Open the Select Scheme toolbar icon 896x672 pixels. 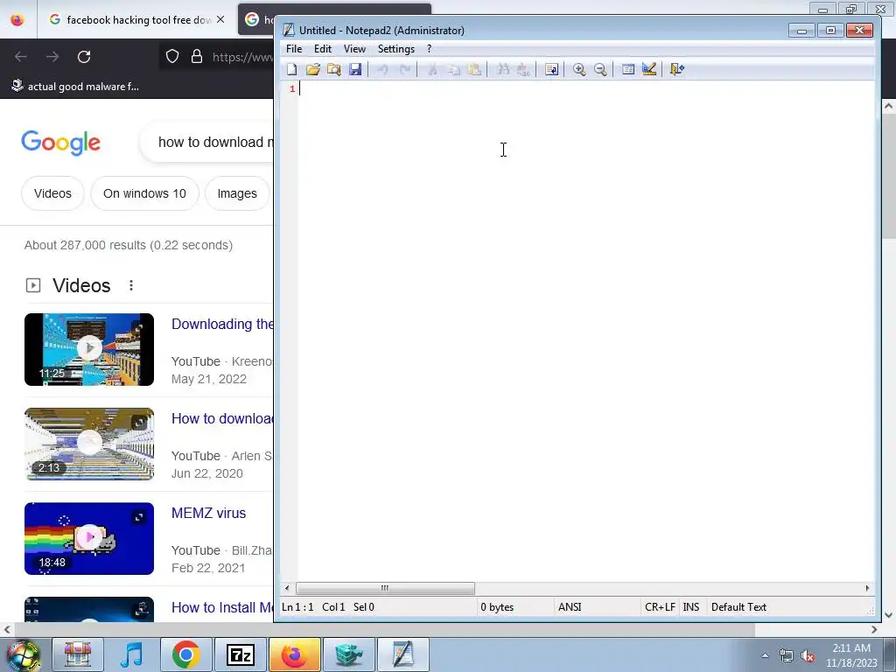click(x=628, y=70)
